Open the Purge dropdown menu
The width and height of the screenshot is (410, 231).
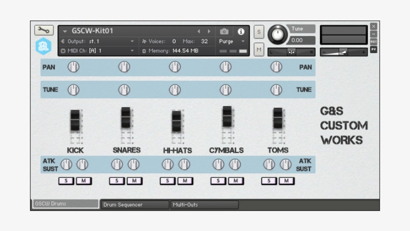pyautogui.click(x=243, y=42)
